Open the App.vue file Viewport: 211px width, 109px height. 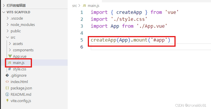(20, 56)
